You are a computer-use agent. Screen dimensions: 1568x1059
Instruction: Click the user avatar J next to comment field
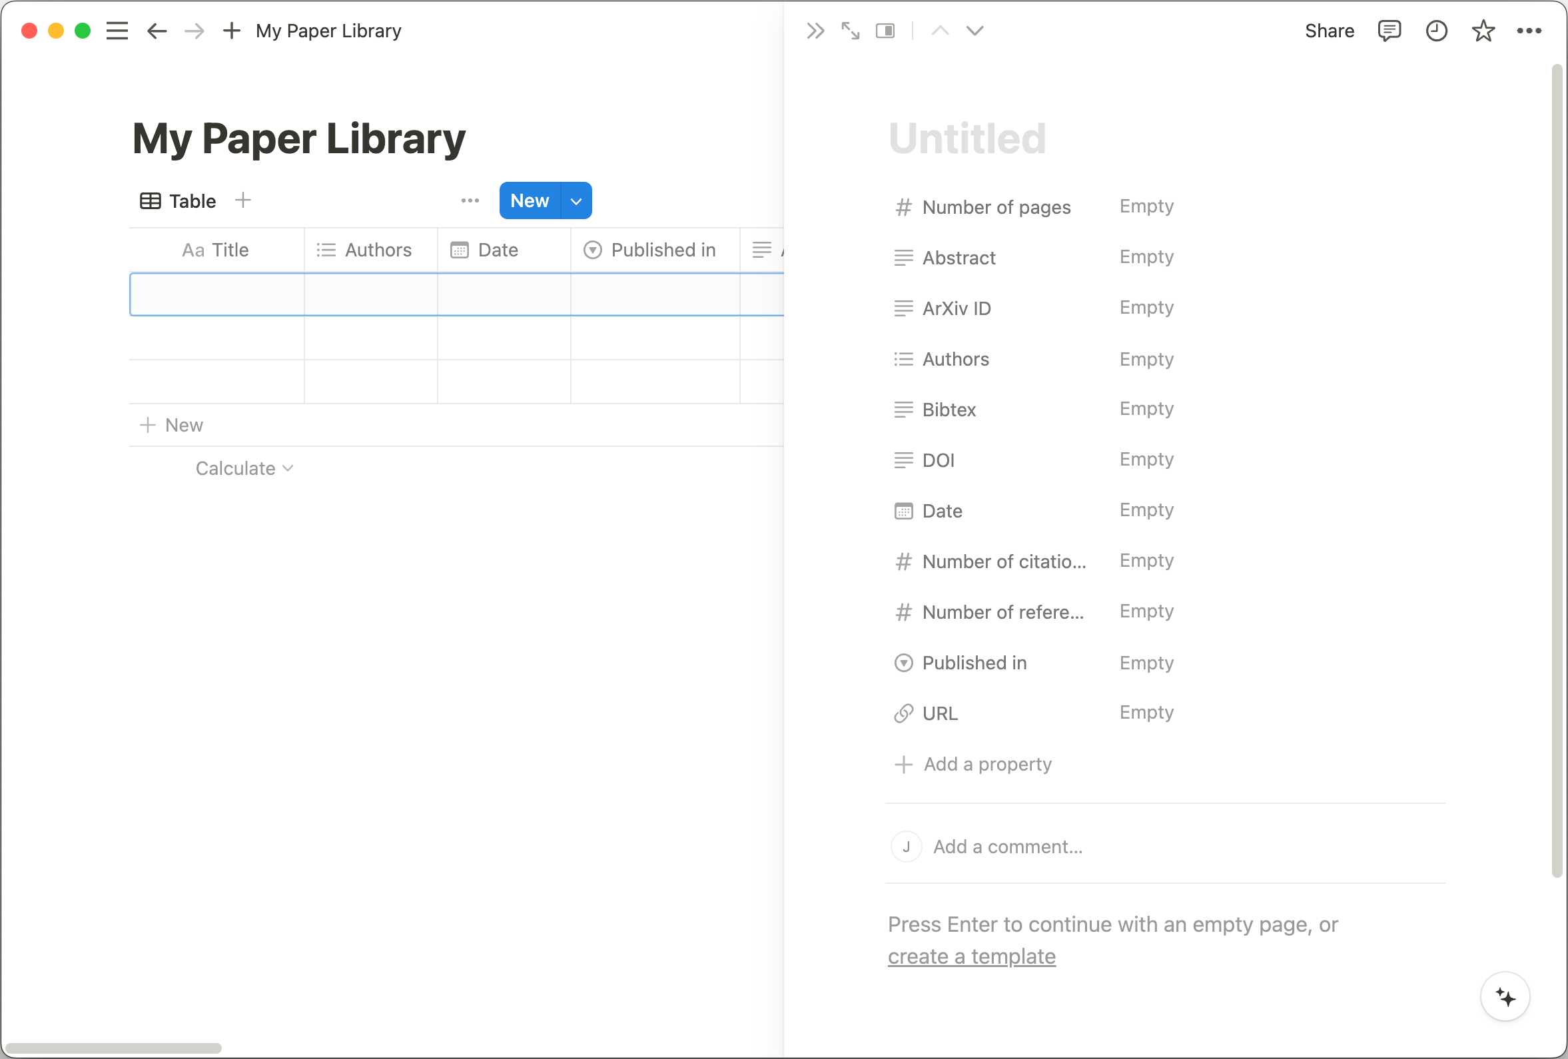(x=906, y=847)
